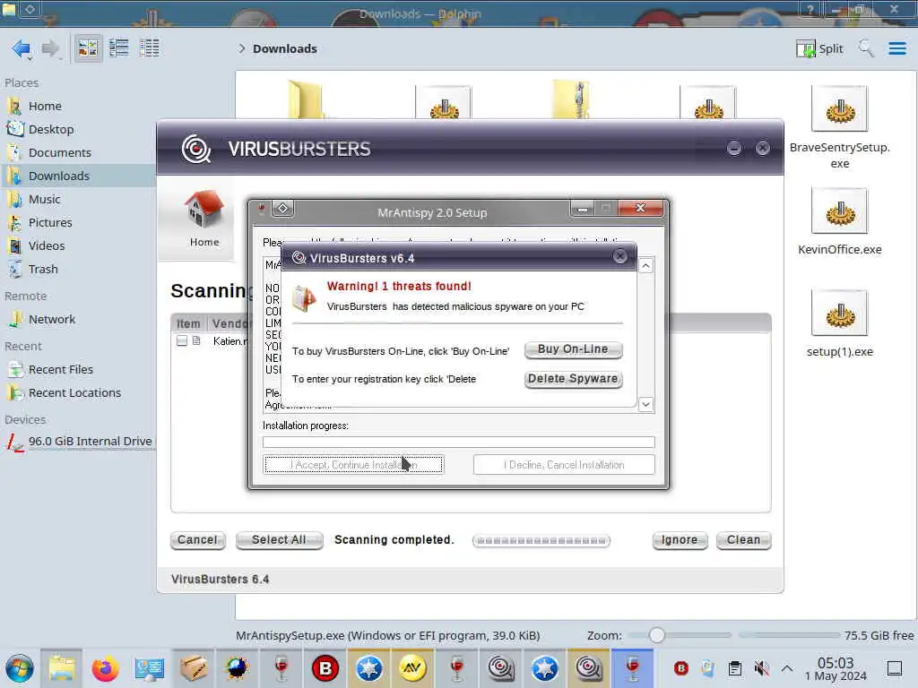
Task: Minimize the VirusBursters main window
Action: [x=733, y=149]
